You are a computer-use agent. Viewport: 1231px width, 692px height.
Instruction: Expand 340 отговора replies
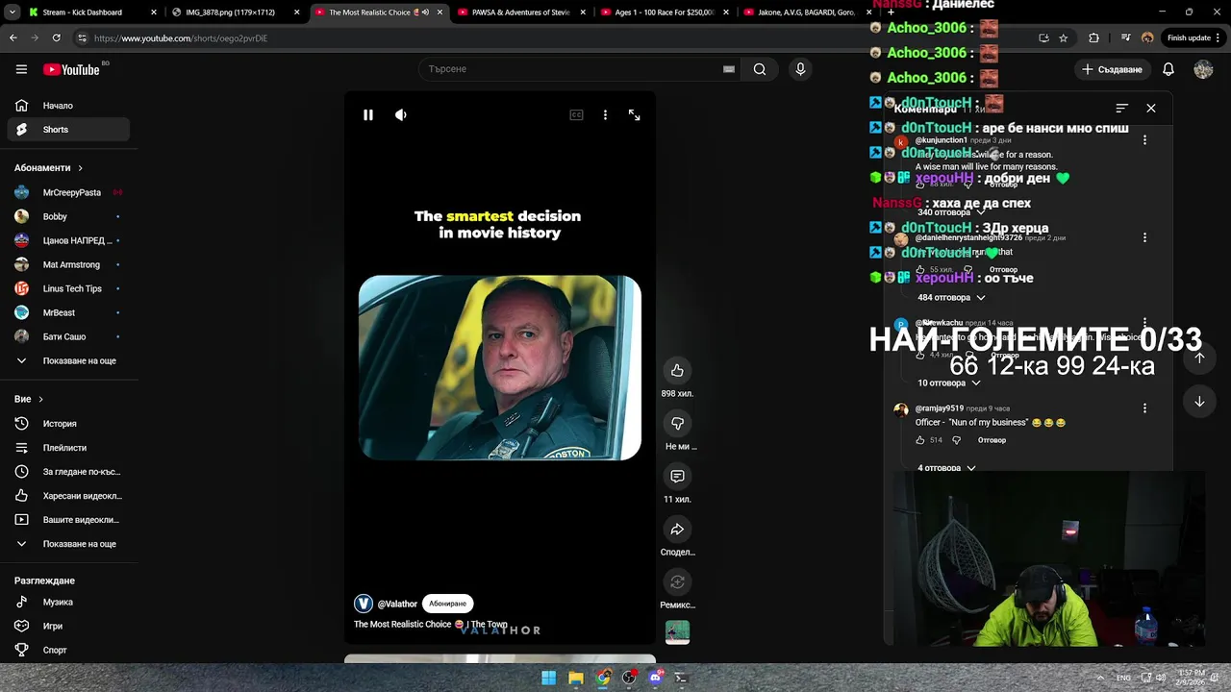click(951, 212)
